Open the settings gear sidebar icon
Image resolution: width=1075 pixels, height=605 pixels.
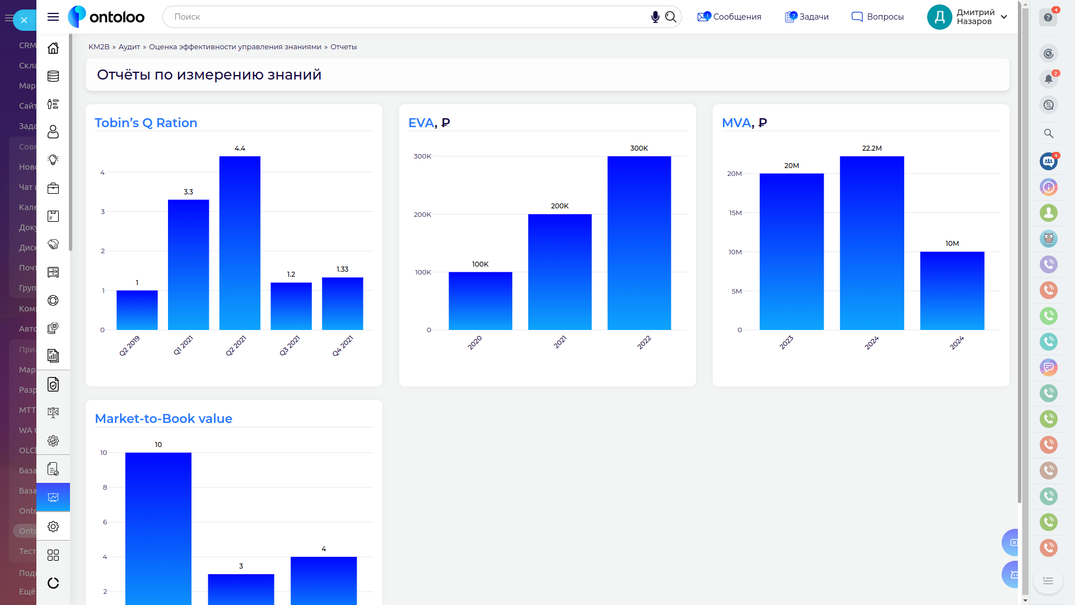(53, 527)
